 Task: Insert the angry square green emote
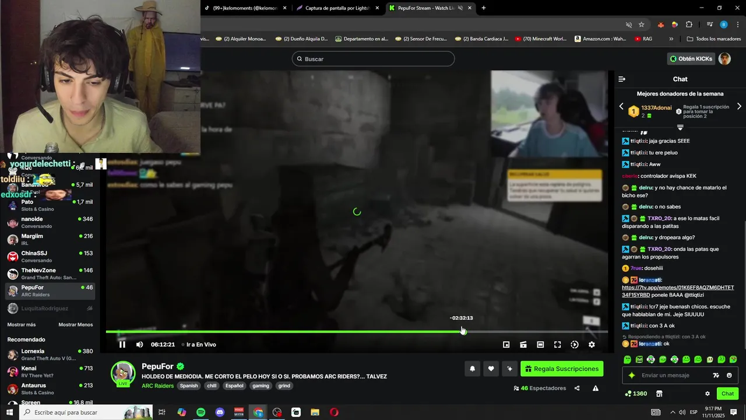639,359
